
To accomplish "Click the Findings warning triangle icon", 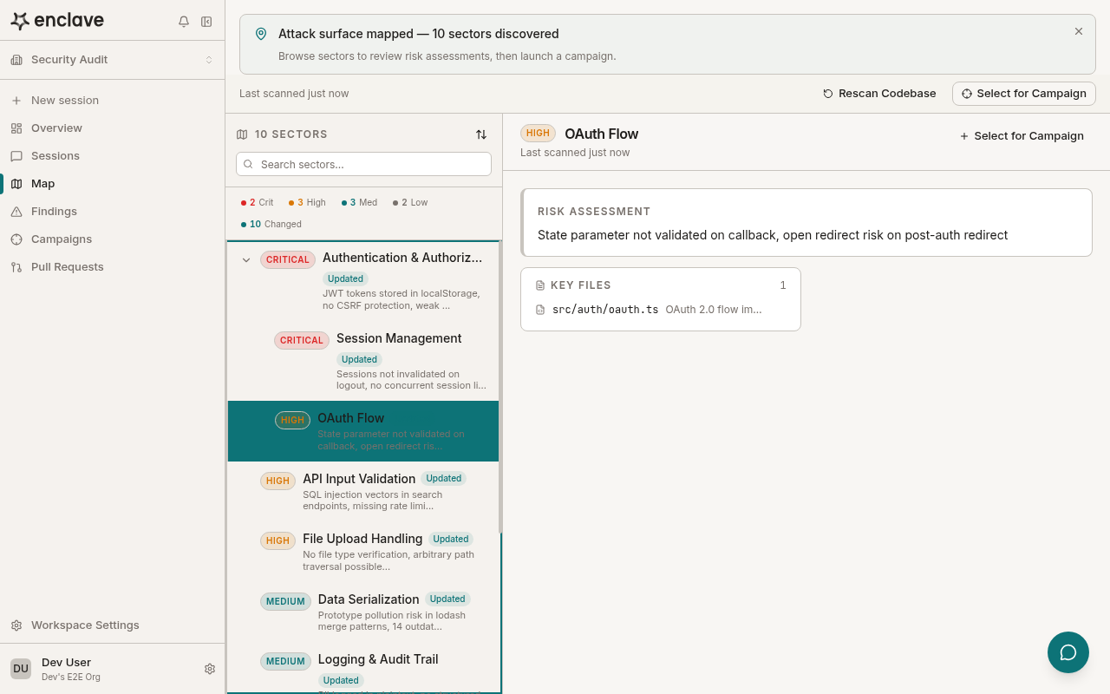I will (x=16, y=212).
